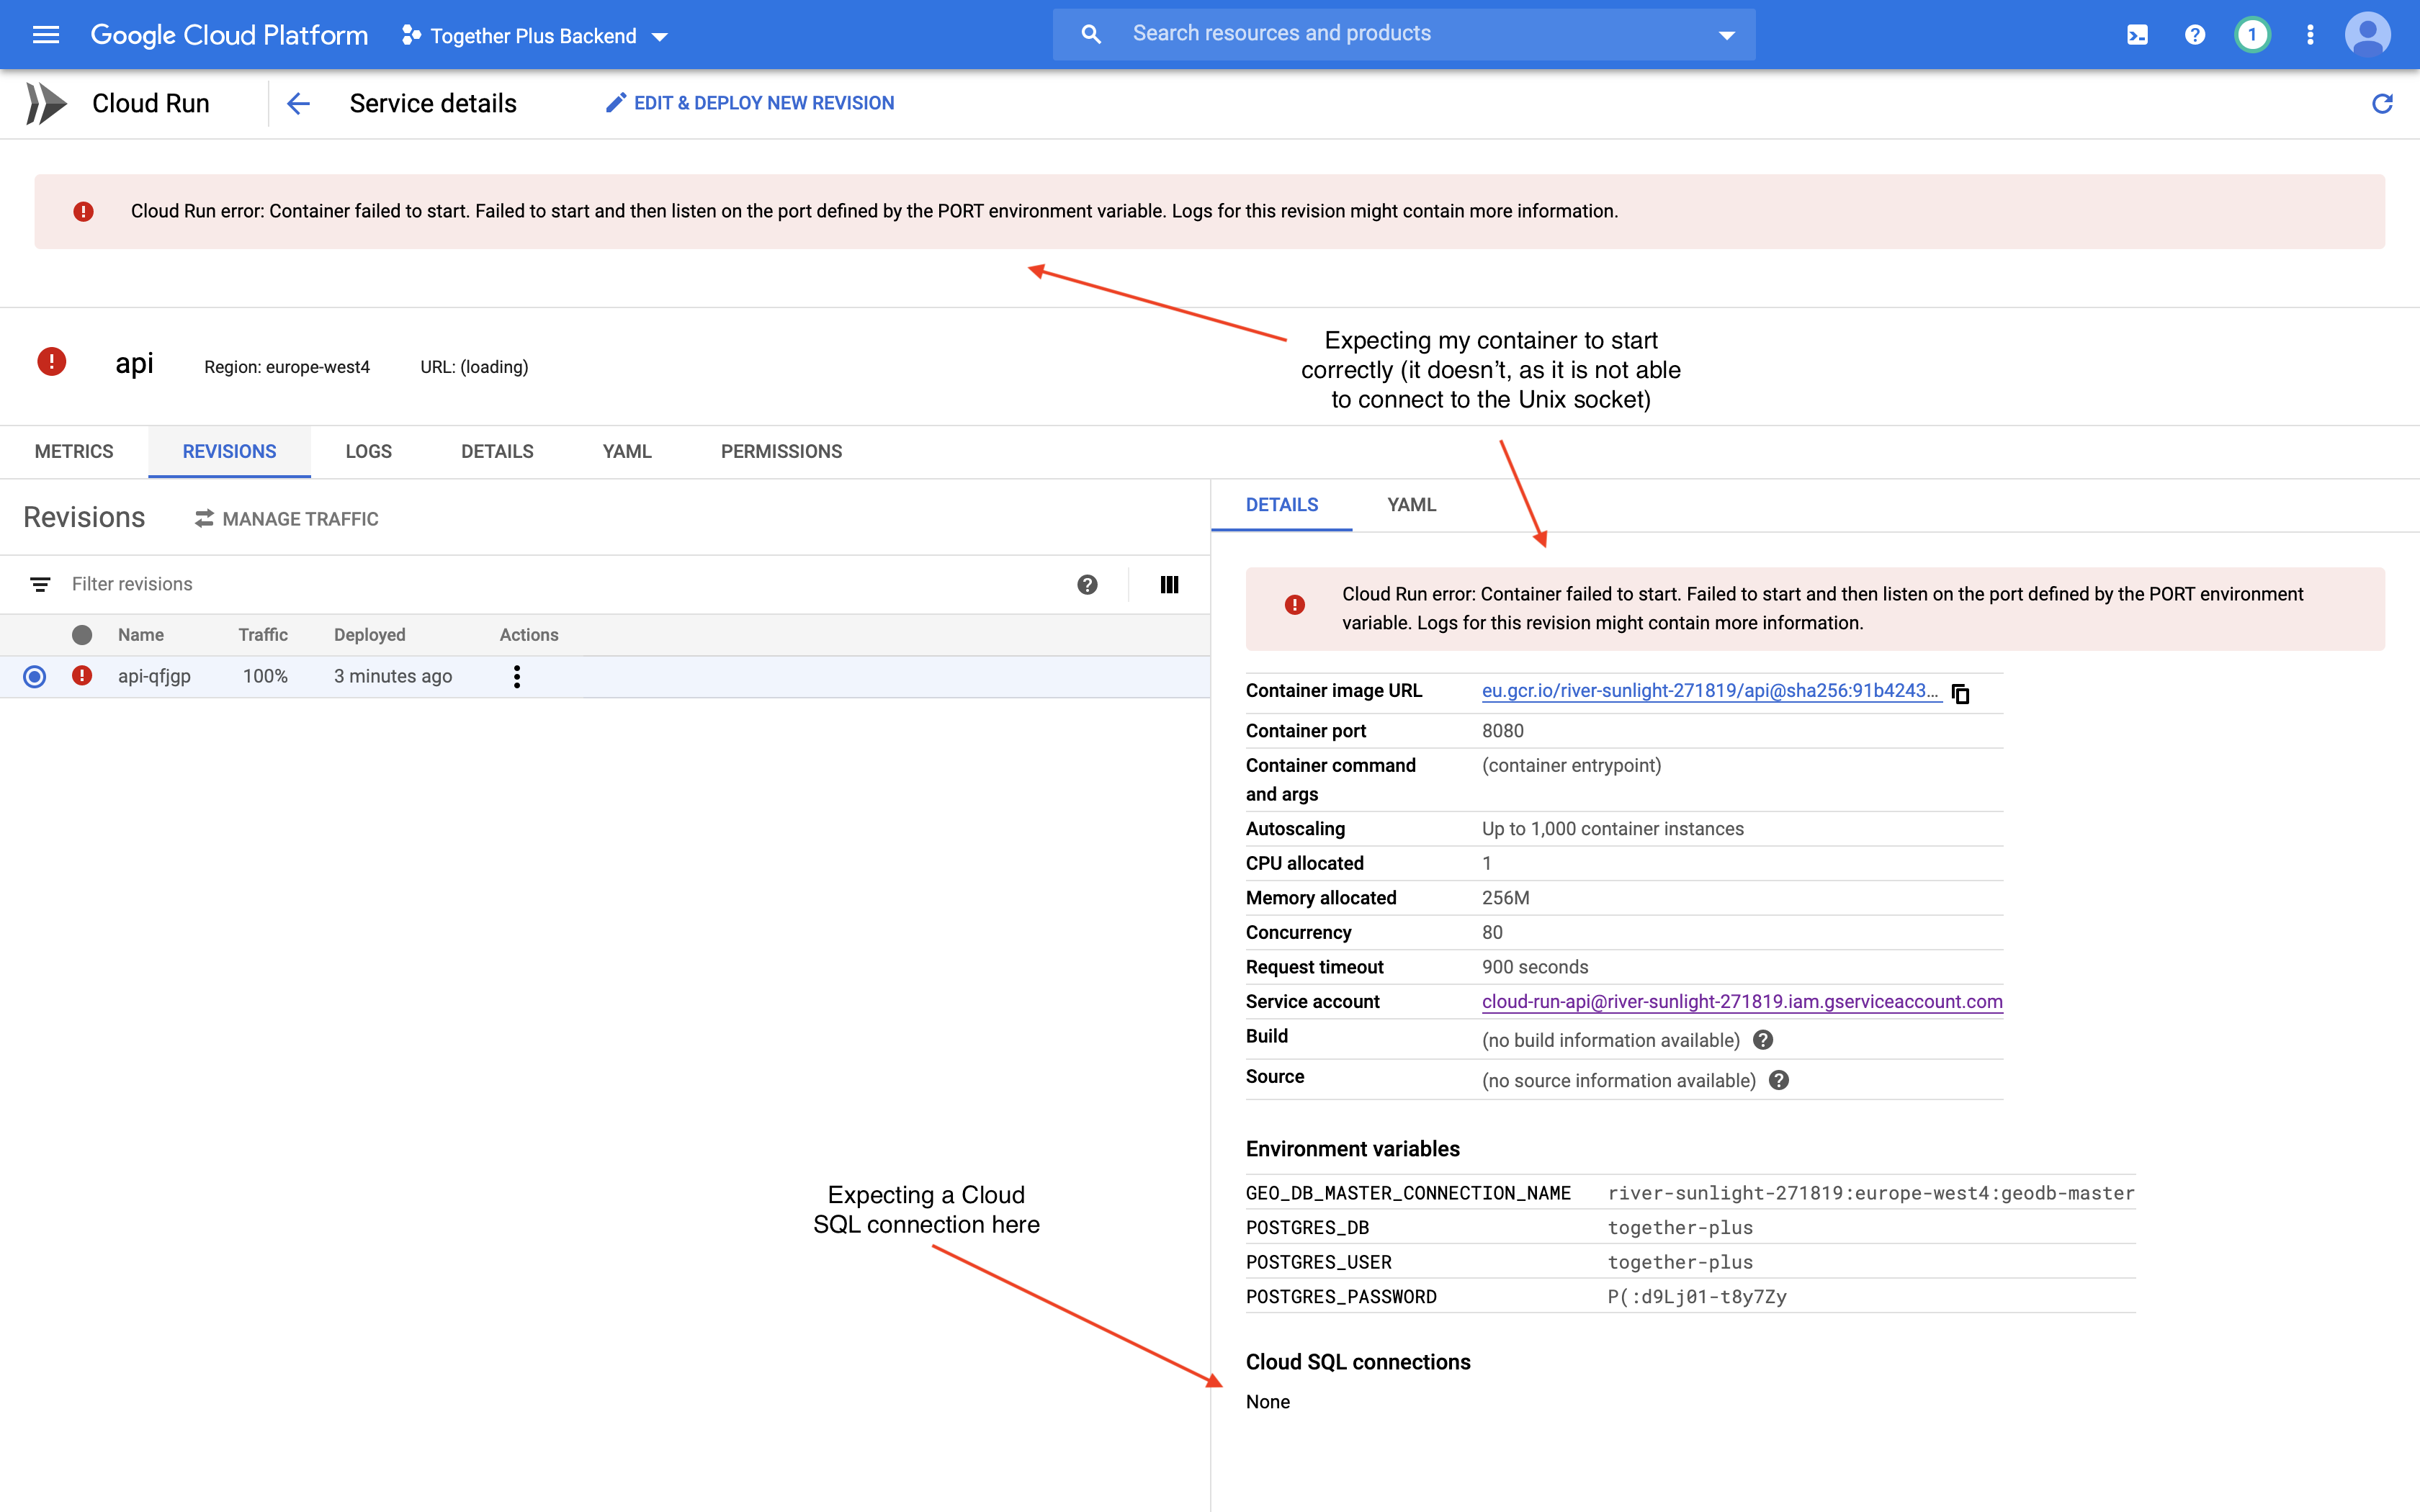Select the api-qfjgp revision radio button
2420x1512 pixels.
click(35, 677)
